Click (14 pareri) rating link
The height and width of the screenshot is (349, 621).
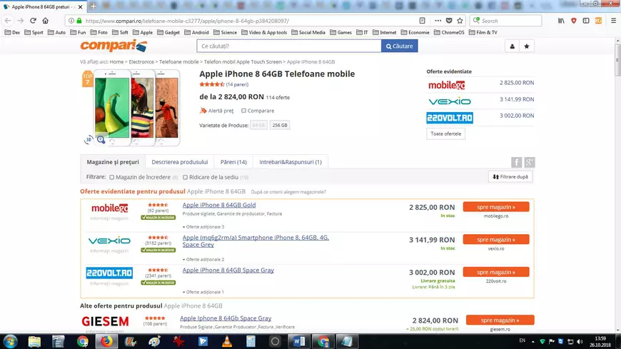237,84
